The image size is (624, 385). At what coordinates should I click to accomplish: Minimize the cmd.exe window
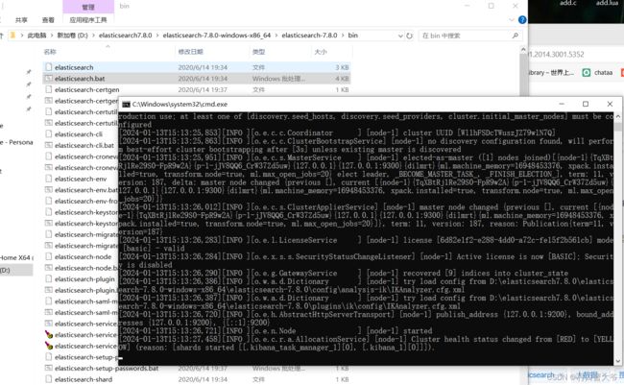pyautogui.click(x=562, y=104)
